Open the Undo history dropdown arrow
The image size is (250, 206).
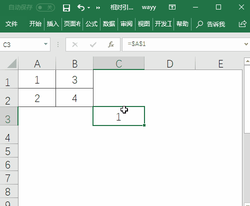coord(88,7)
